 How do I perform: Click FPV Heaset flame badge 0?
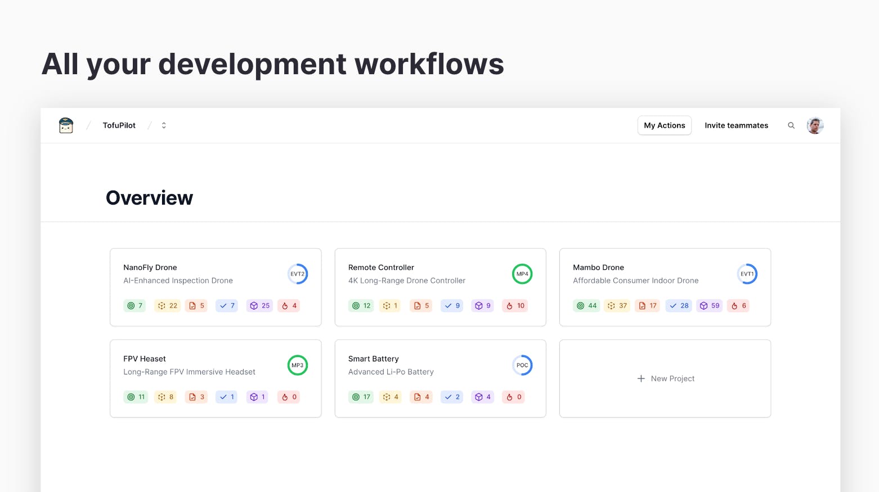point(289,397)
